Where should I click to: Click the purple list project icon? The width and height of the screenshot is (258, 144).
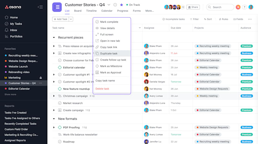point(57,7)
